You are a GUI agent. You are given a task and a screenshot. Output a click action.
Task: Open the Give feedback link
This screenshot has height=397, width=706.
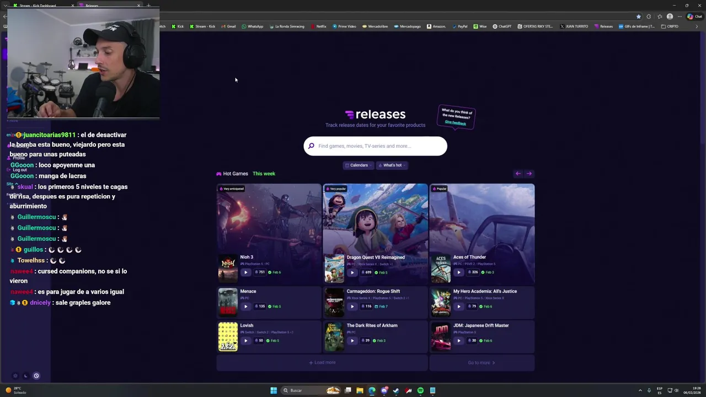pos(455,122)
